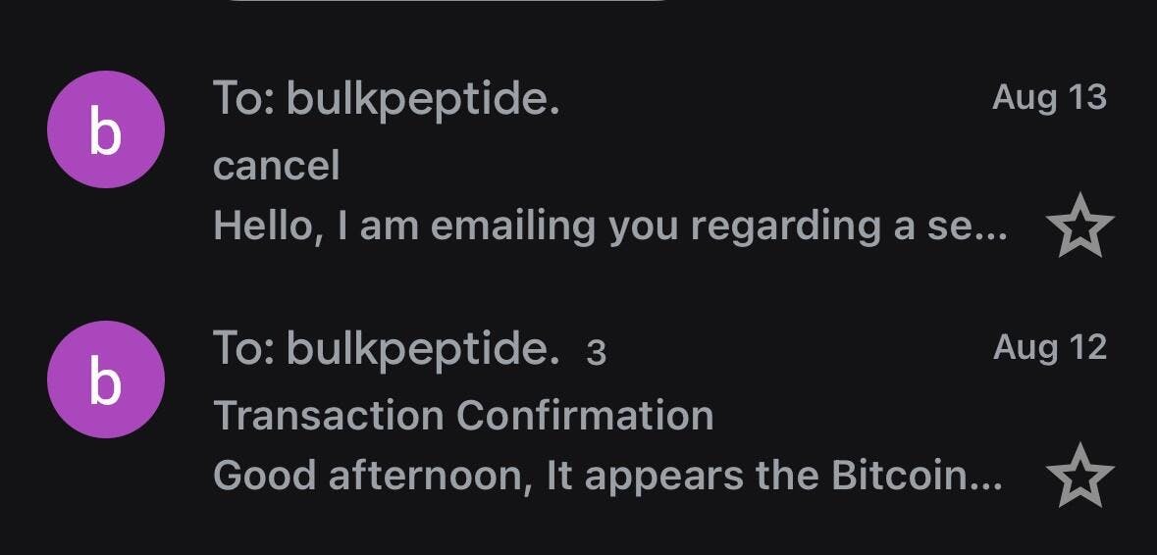Click the Aug 12 date label
This screenshot has height=555, width=1157.
(x=1049, y=347)
